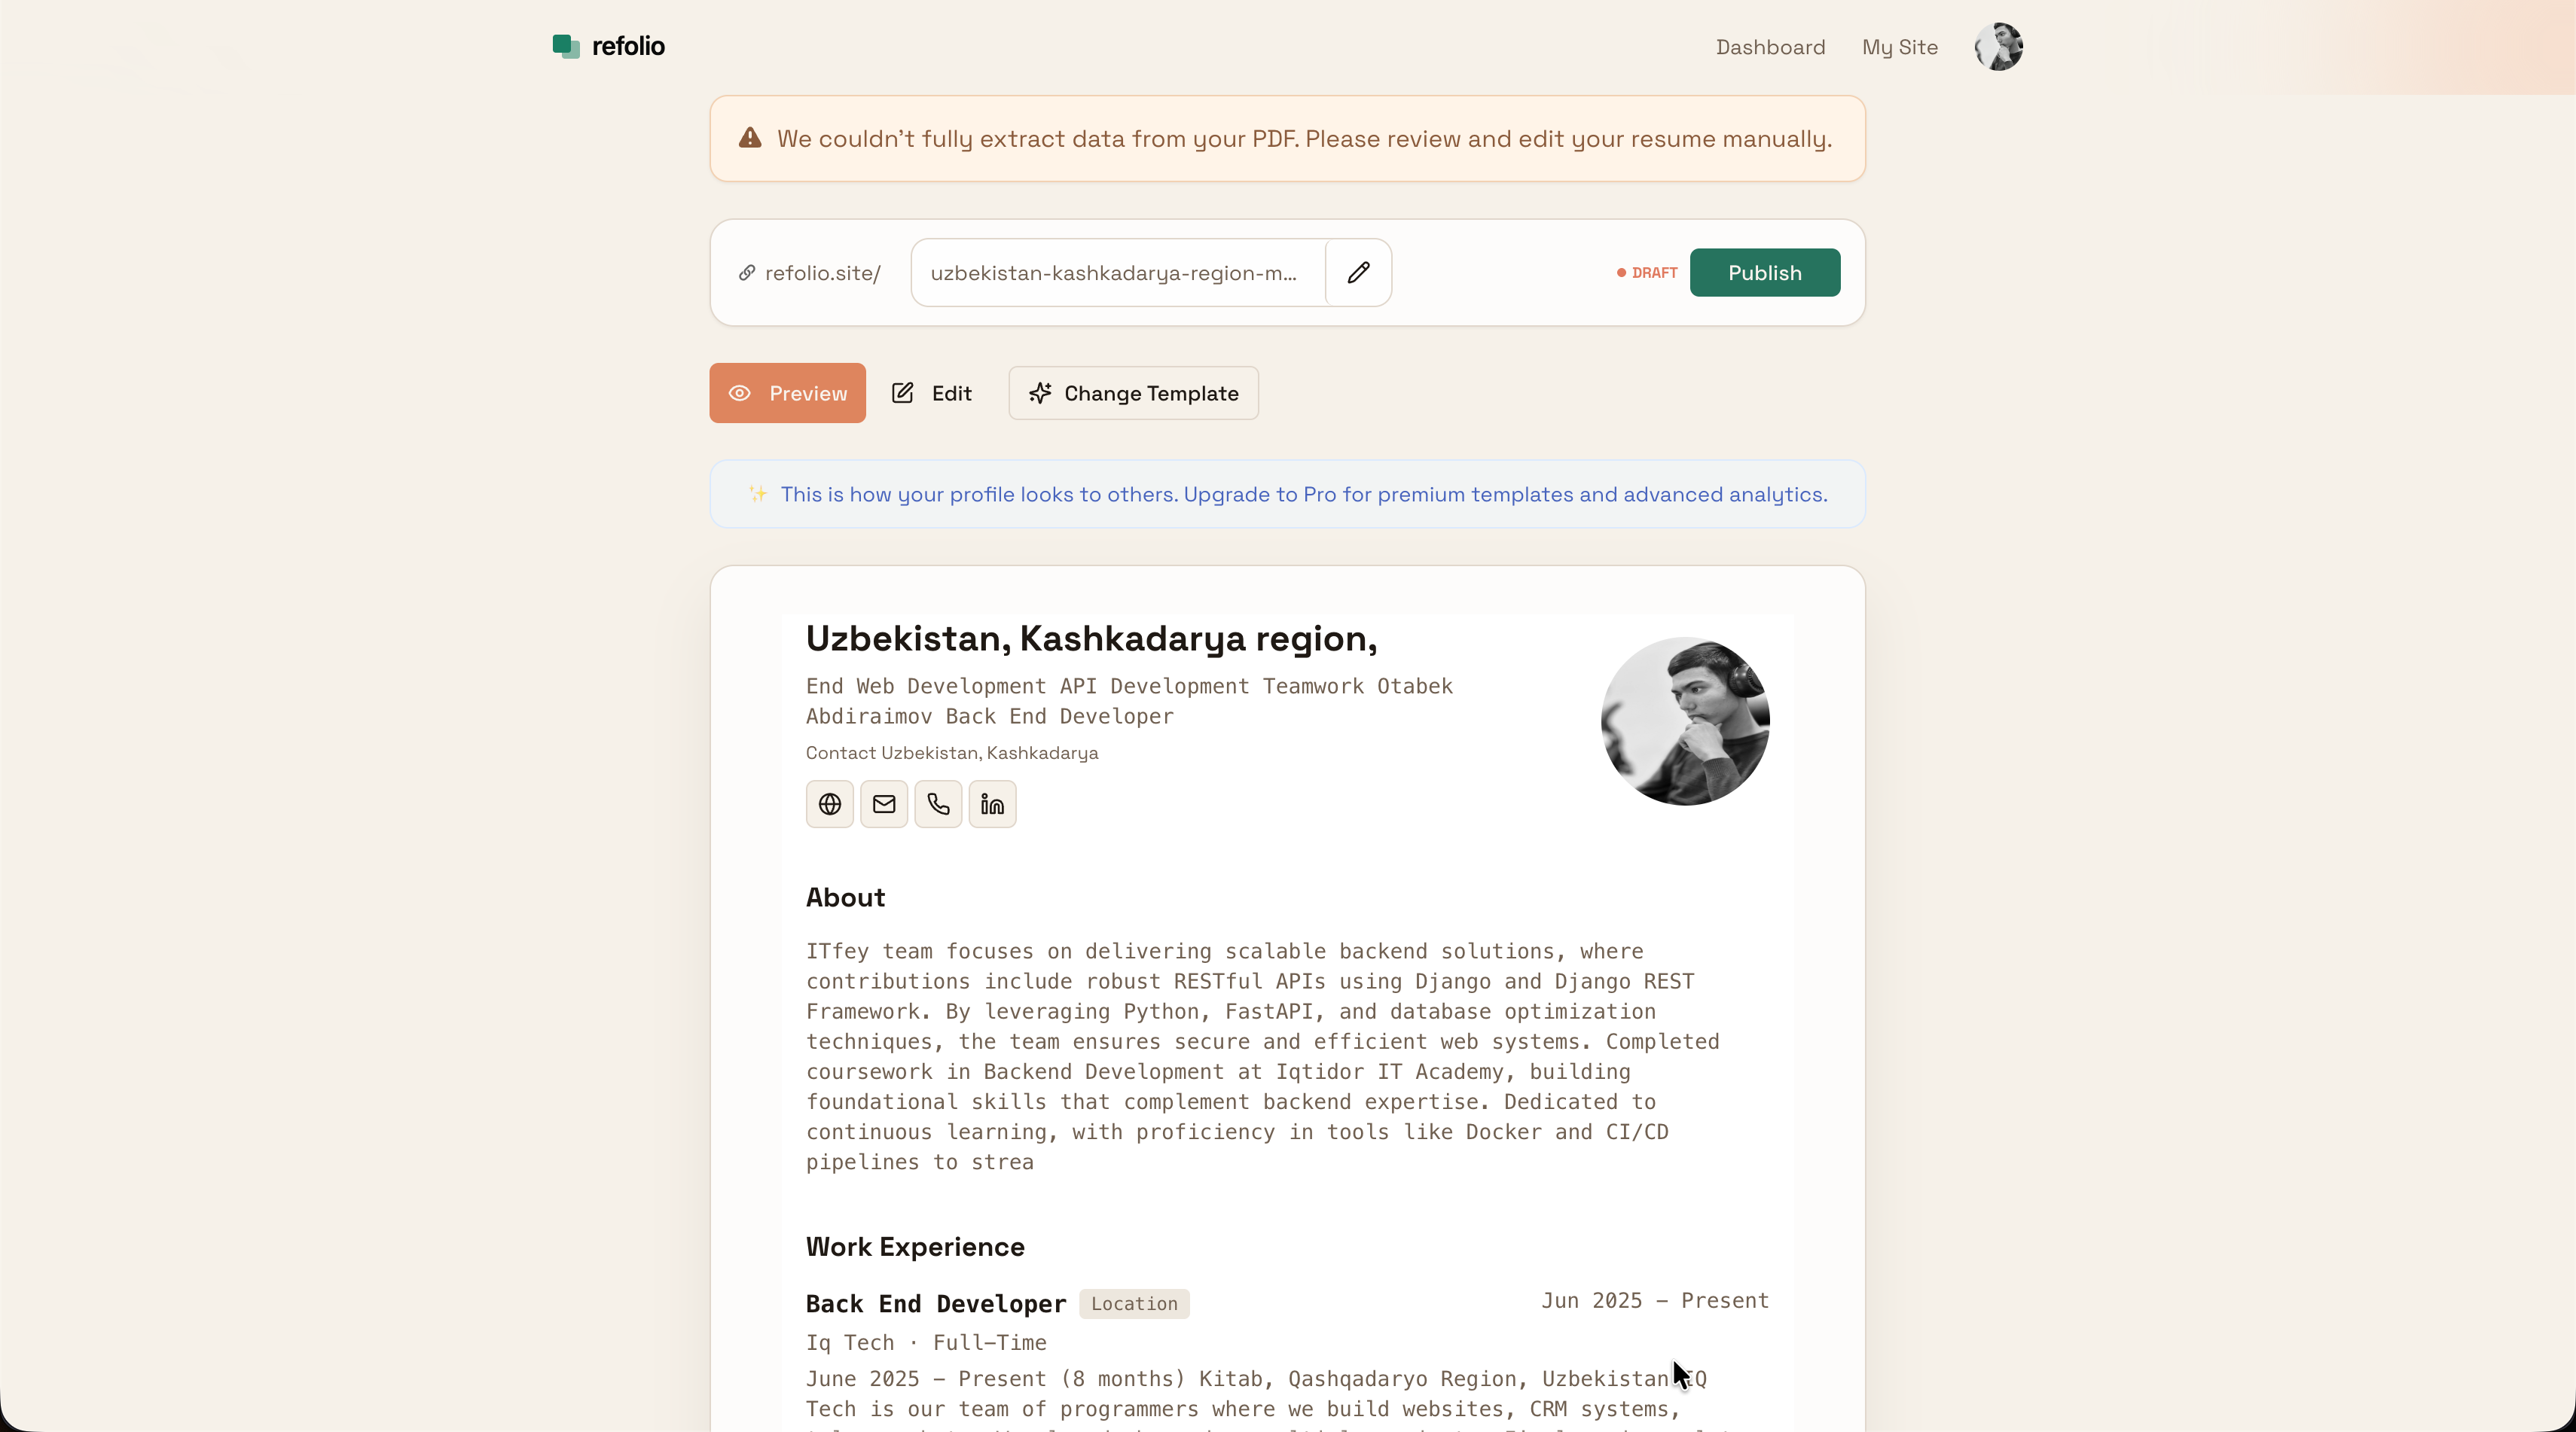The width and height of the screenshot is (2576, 1432).
Task: Click the email envelope icon
Action: tap(883, 803)
